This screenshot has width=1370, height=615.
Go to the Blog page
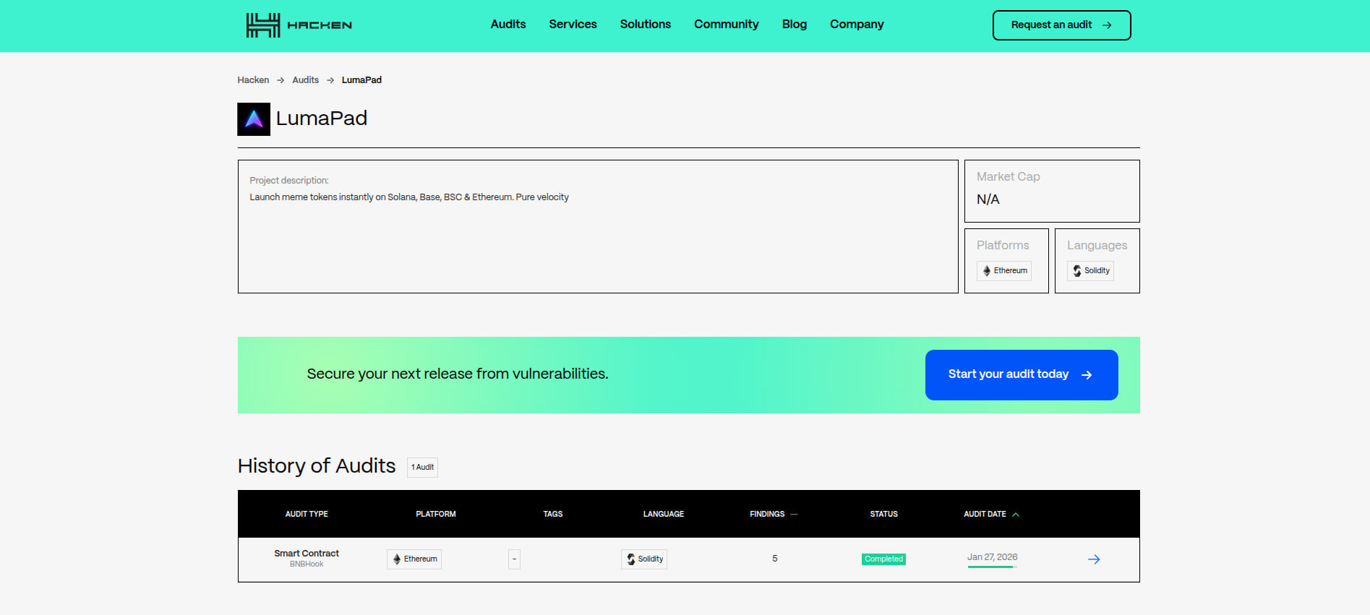pos(795,24)
